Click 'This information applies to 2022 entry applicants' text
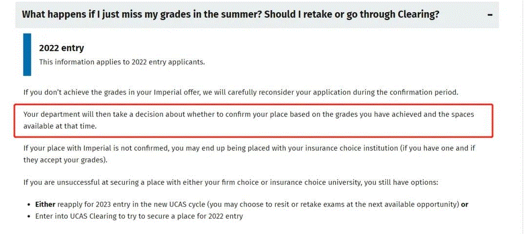 point(122,62)
